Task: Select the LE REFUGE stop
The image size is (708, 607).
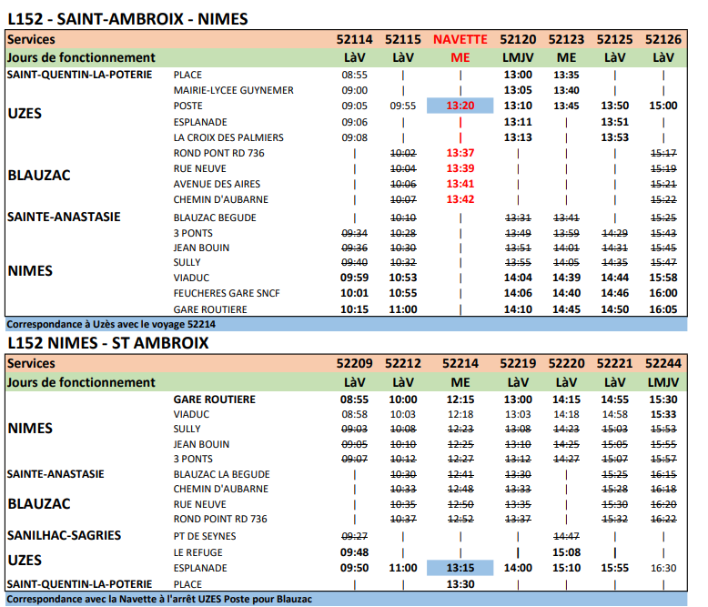Action: click(x=198, y=552)
